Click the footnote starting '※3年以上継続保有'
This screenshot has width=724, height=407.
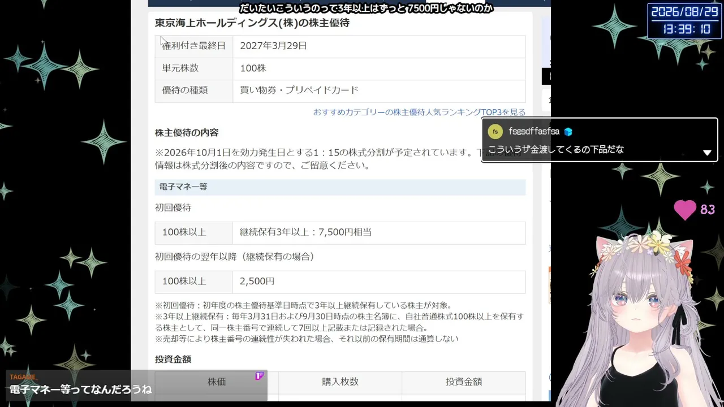click(340, 322)
